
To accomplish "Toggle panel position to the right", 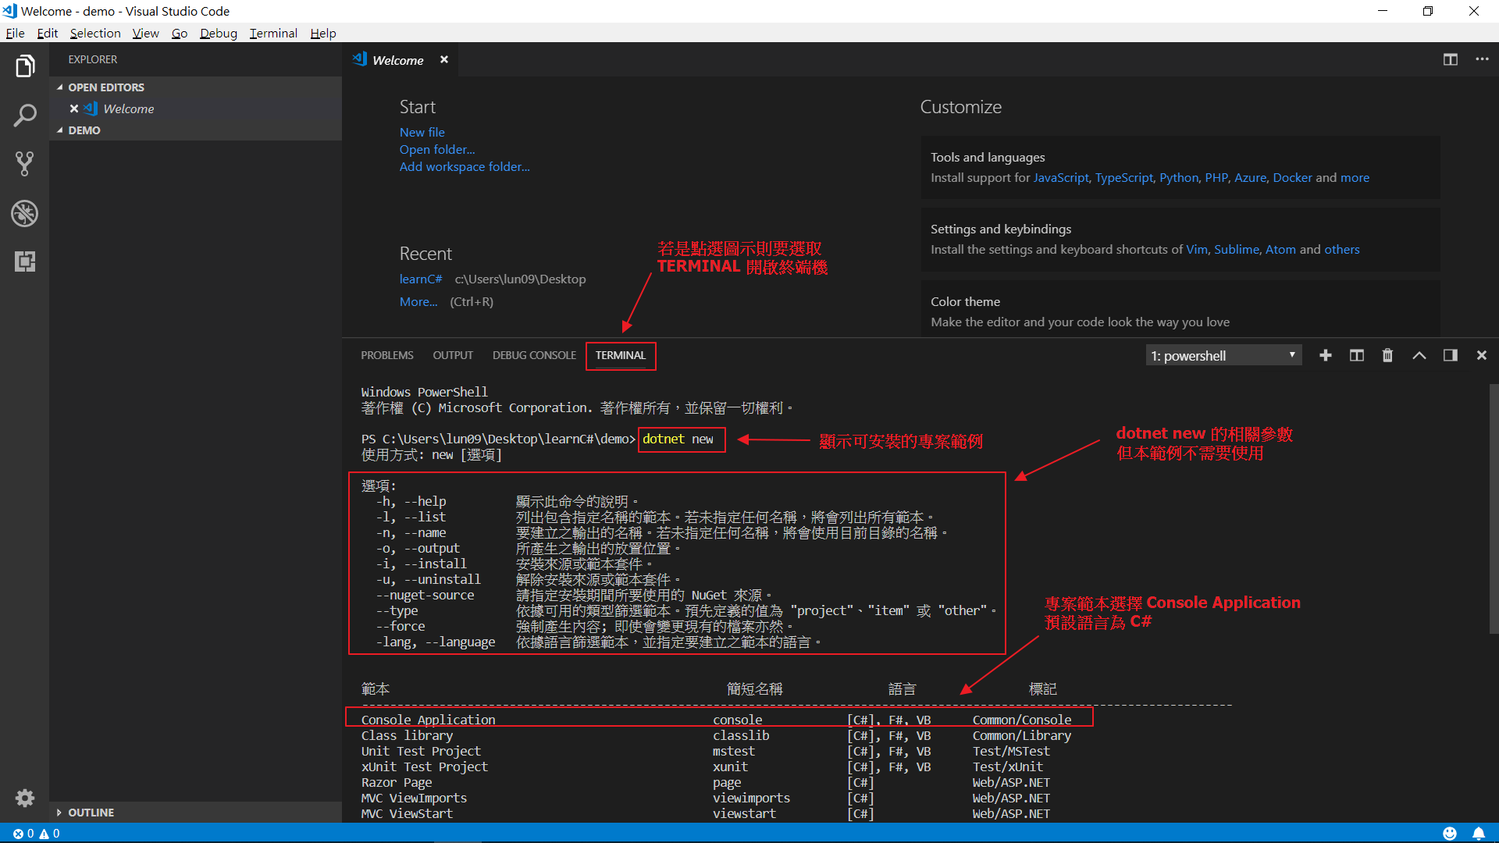I will click(1451, 356).
